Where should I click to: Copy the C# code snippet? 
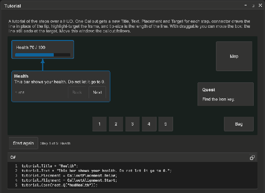252,158
